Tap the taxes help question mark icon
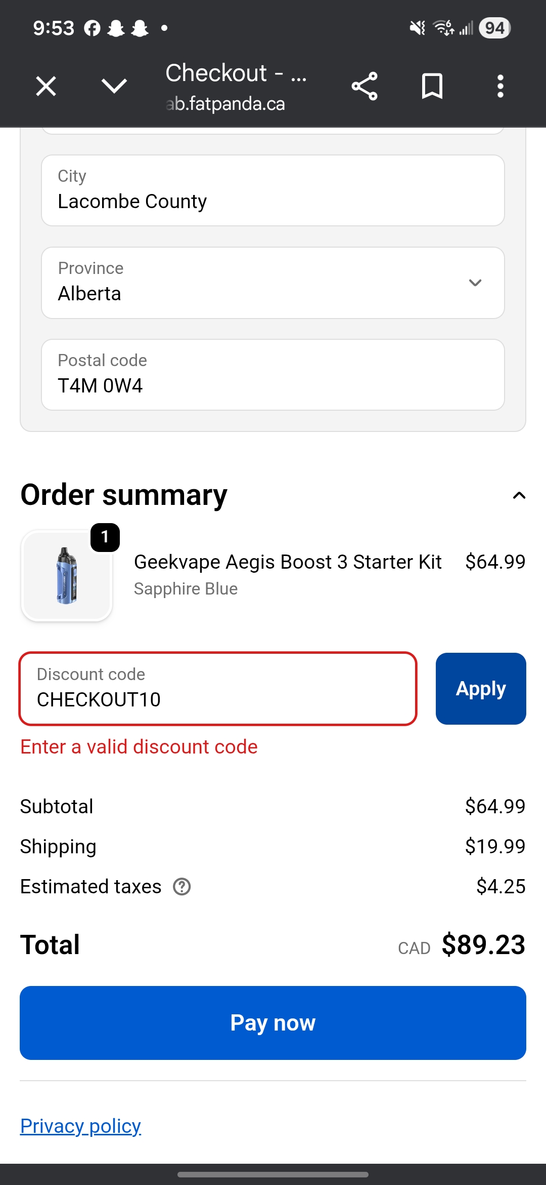Image resolution: width=546 pixels, height=1185 pixels. (182, 887)
